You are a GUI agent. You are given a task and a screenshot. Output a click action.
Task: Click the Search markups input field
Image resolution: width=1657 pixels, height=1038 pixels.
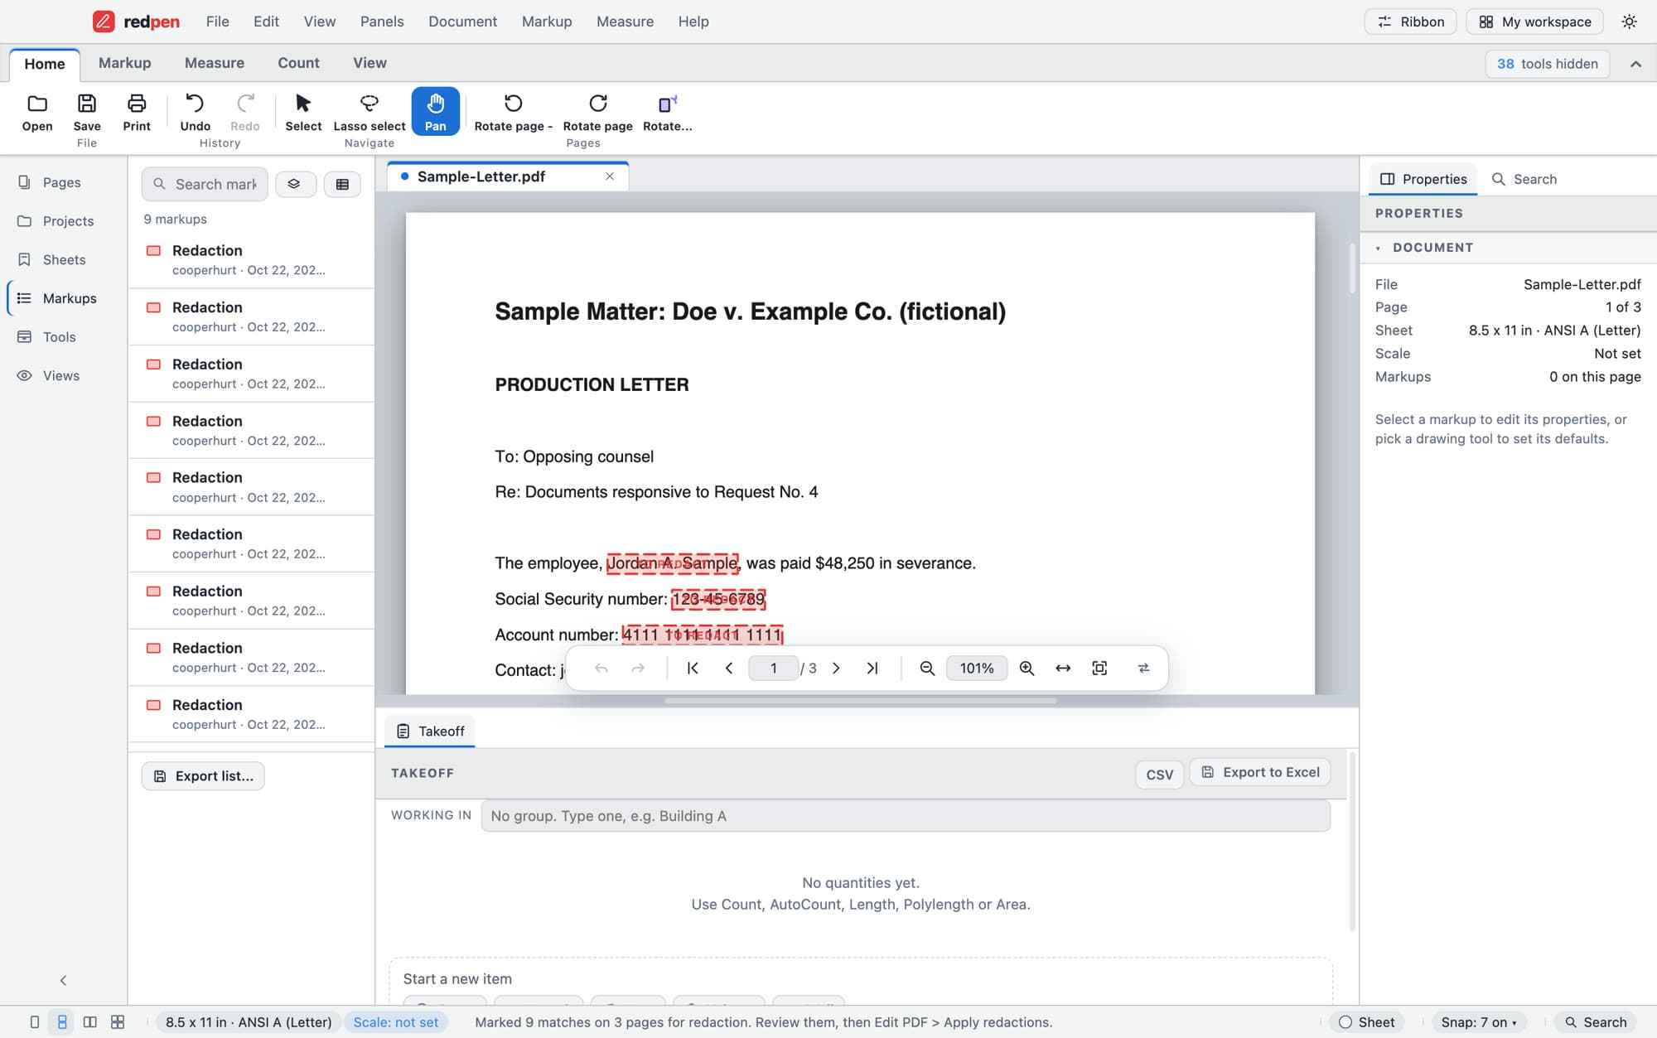click(x=205, y=184)
